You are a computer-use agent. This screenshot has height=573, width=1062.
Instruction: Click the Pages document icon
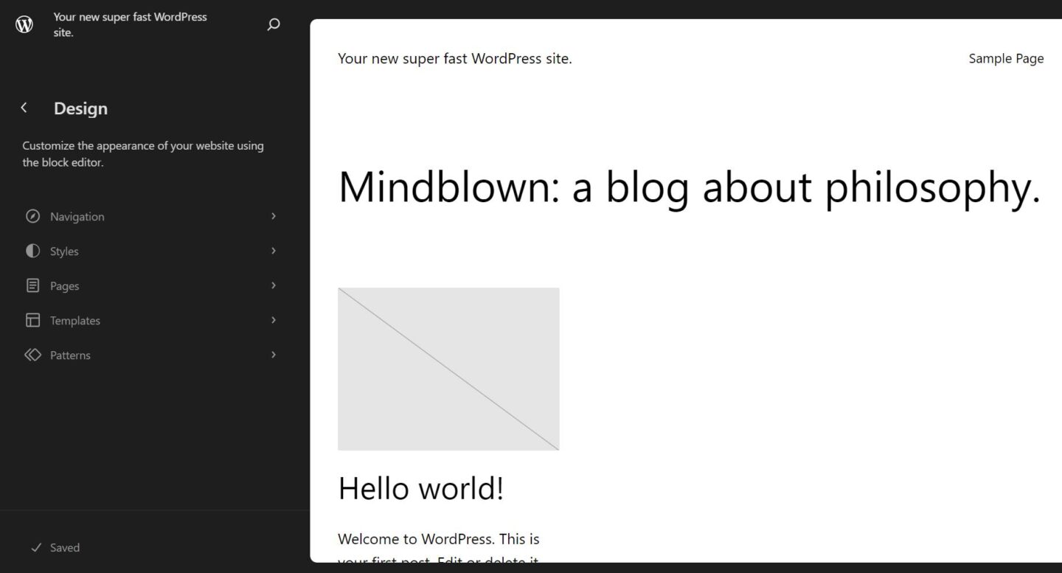coord(32,285)
